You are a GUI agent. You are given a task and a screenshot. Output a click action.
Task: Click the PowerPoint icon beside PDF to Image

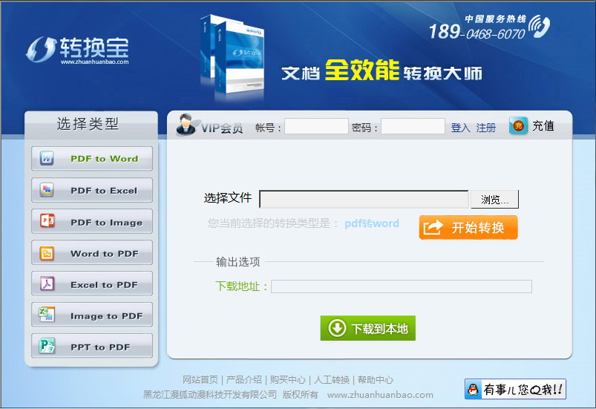[x=48, y=221]
